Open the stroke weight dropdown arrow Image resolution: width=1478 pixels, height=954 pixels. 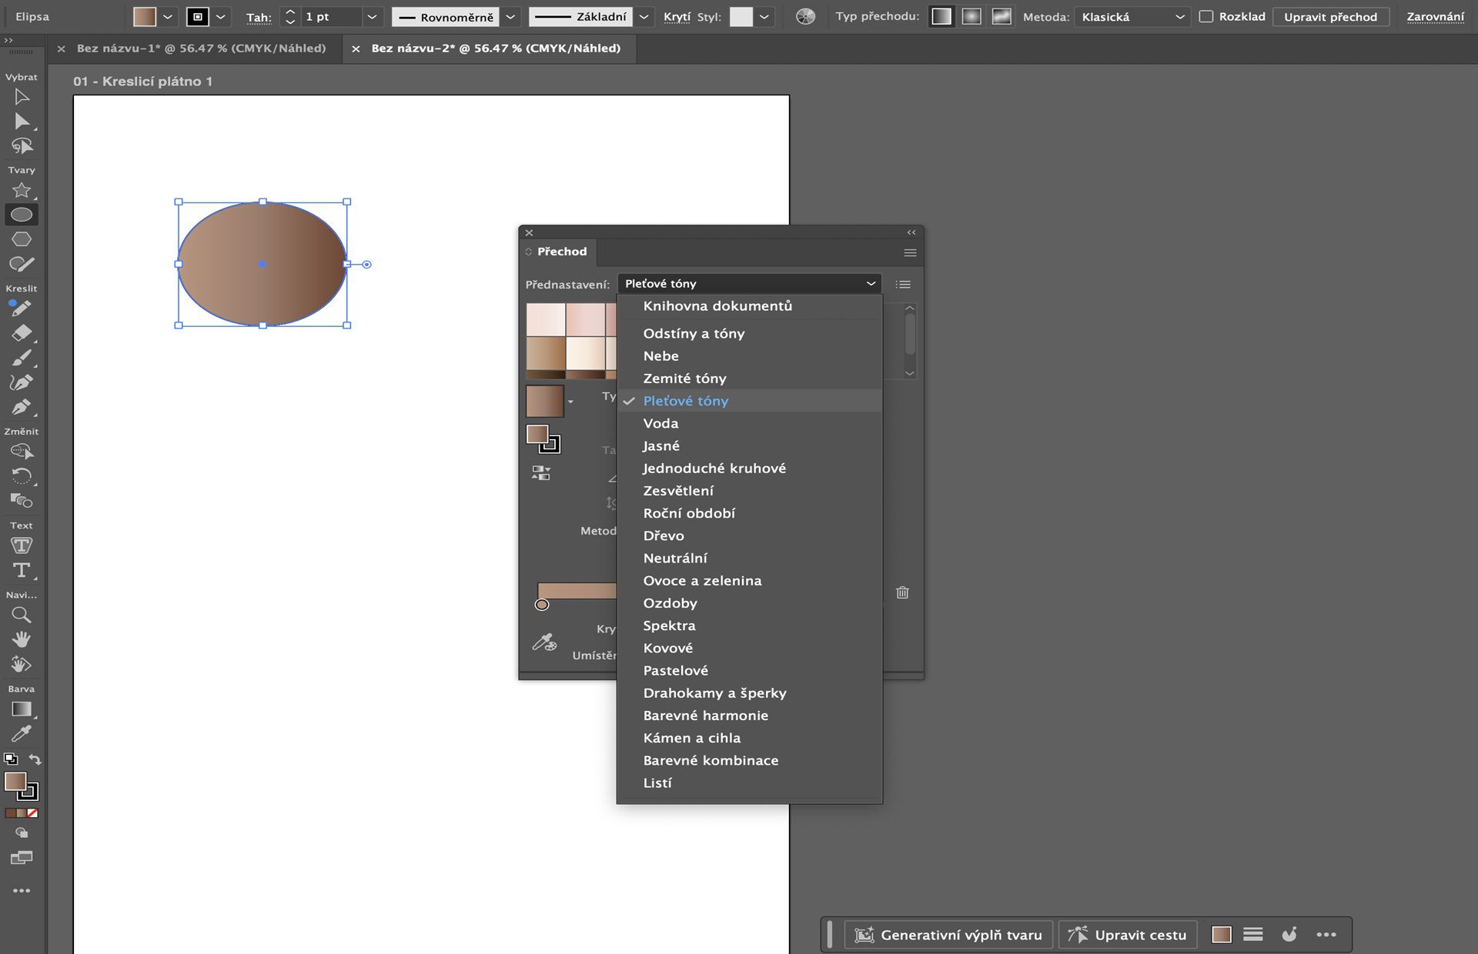click(372, 16)
